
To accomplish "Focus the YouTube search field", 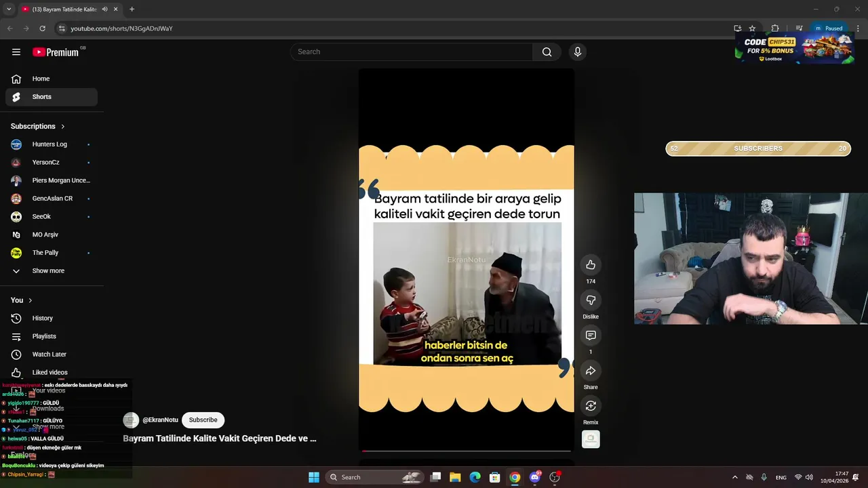I will click(x=412, y=52).
